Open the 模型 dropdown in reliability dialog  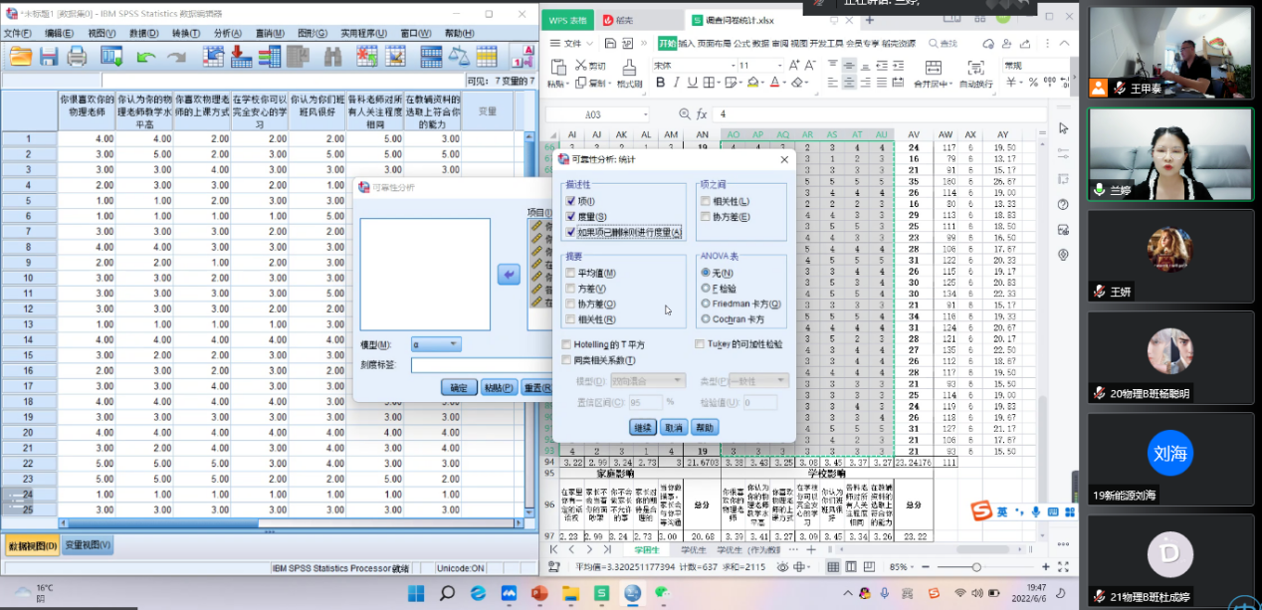436,344
